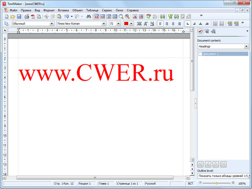The image size is (252, 189).
Task: Jump to last heading sidebar button
Action: click(x=223, y=164)
